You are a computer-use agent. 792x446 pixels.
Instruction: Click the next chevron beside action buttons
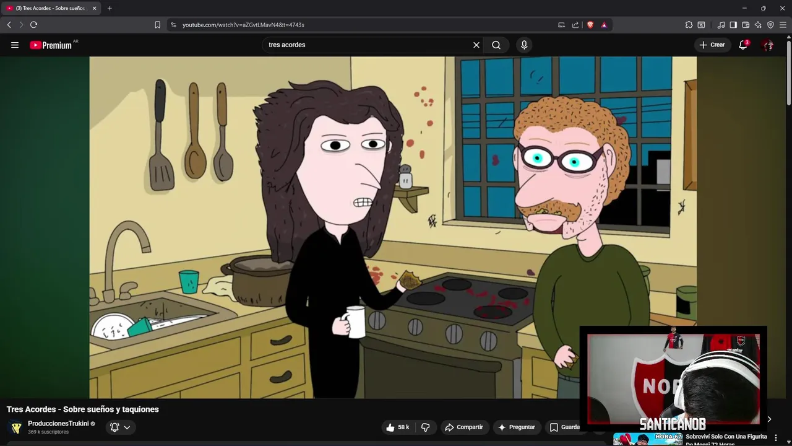(769, 419)
